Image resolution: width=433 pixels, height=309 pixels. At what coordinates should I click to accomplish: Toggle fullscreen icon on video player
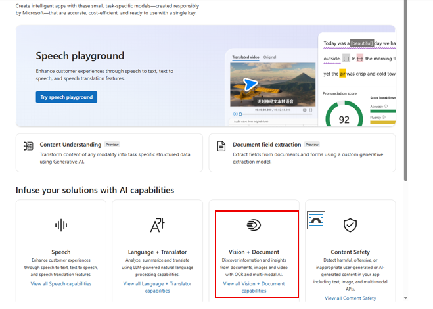click(x=311, y=110)
